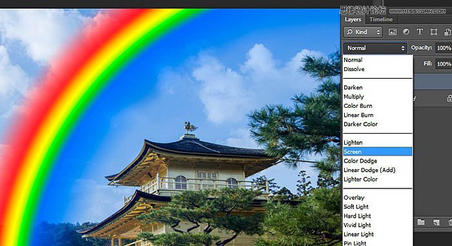Viewport: 452px width, 246px height.
Task: Switch to the Layers tab
Action: tap(353, 19)
